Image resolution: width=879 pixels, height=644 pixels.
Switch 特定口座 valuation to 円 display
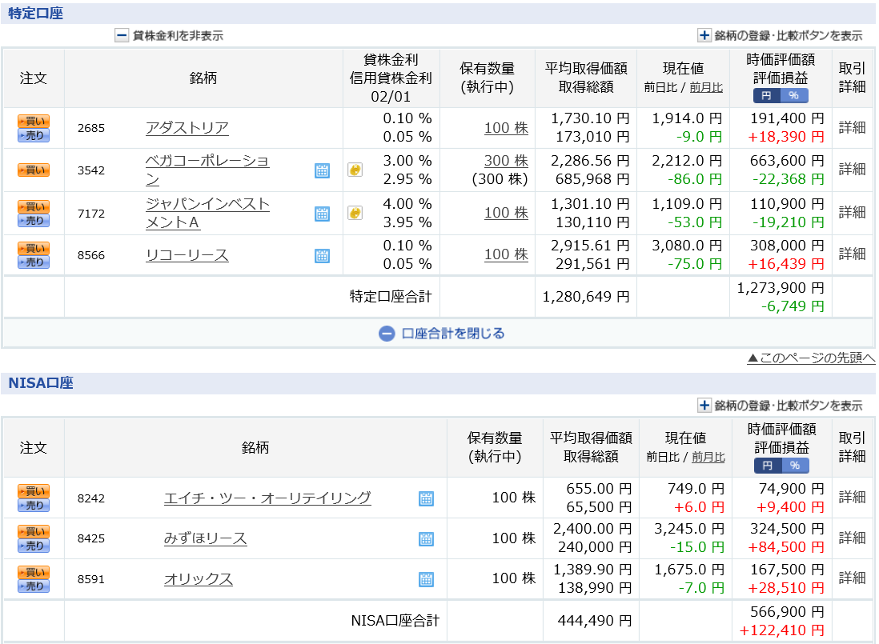766,96
